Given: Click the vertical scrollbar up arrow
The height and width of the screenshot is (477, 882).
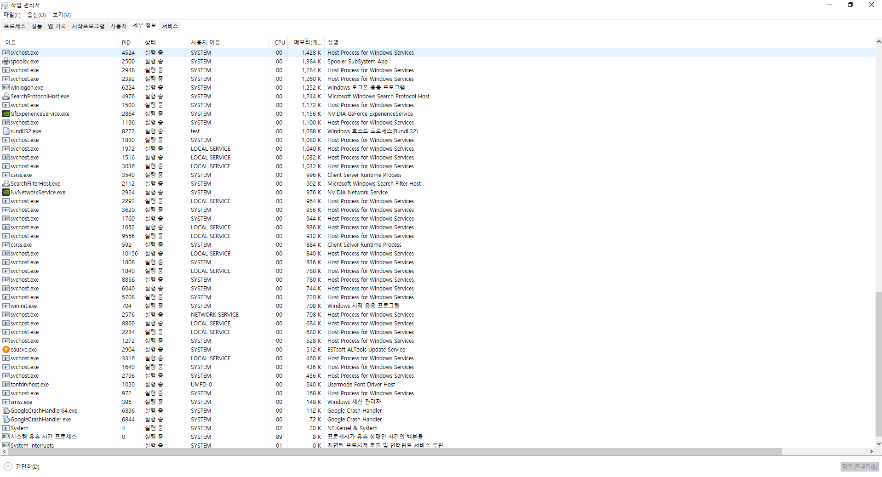Looking at the screenshot, I should pyautogui.click(x=878, y=42).
